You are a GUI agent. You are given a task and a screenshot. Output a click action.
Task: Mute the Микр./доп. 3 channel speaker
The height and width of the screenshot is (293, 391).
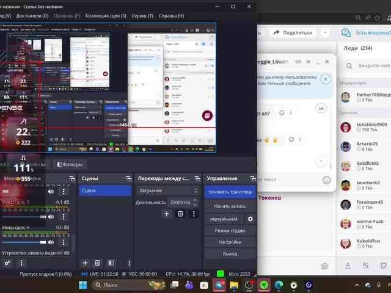click(x=51, y=217)
